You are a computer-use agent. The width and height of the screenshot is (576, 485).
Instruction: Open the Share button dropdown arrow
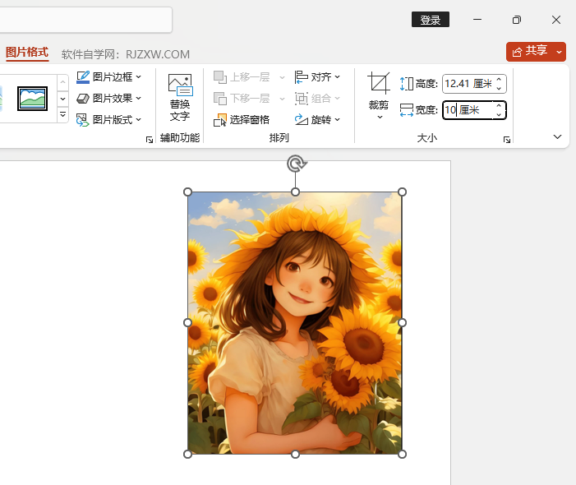[559, 52]
